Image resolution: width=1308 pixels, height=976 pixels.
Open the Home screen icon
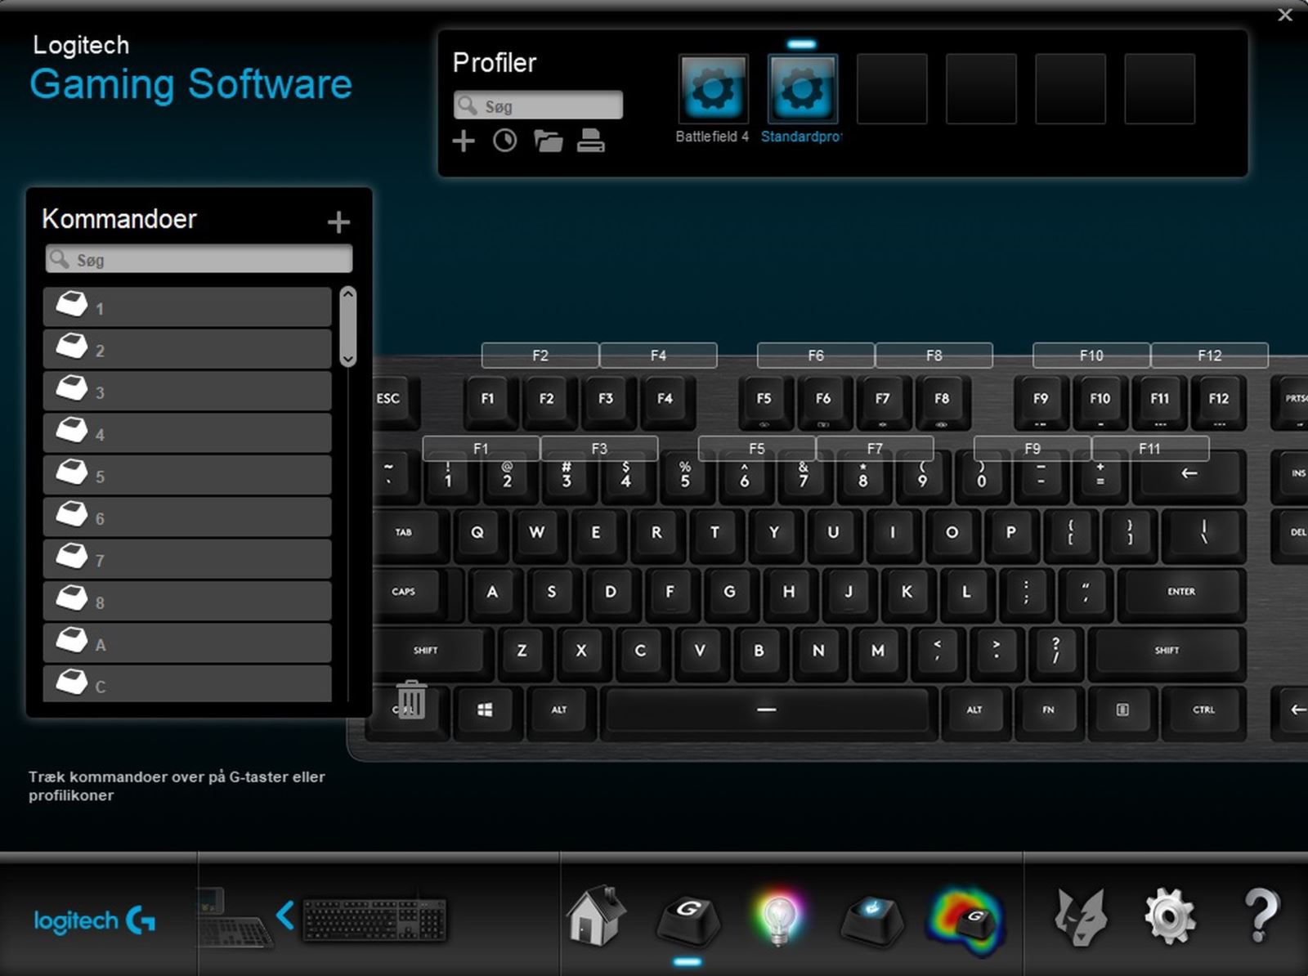click(x=596, y=916)
